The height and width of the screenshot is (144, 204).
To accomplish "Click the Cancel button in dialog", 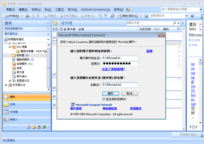I will point(130,93).
